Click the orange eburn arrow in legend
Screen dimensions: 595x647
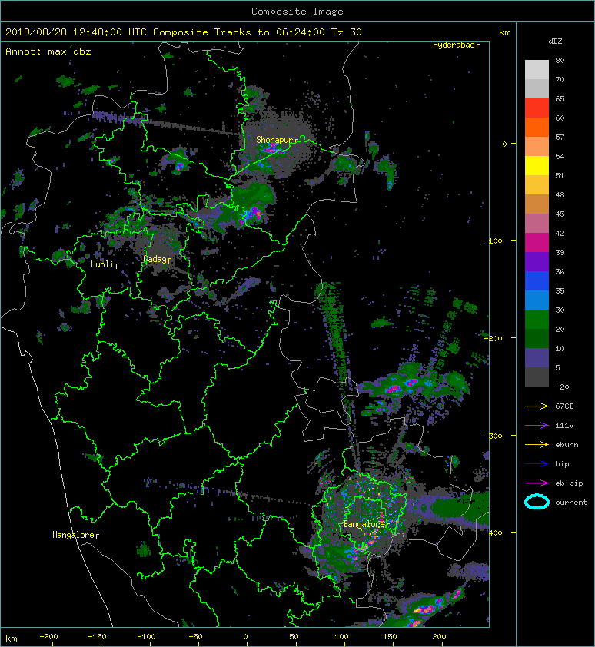[x=537, y=444]
